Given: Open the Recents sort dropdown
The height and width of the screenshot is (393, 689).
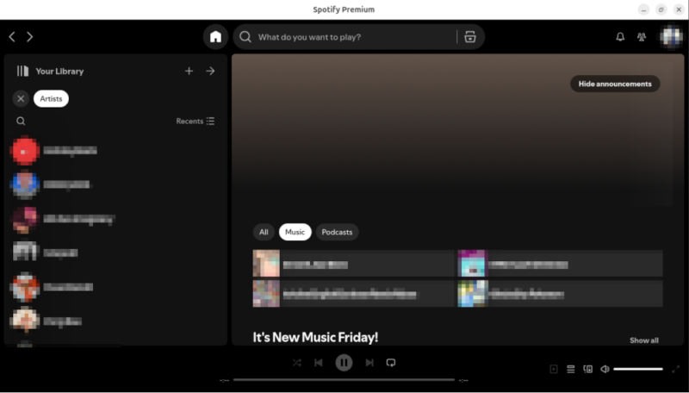Looking at the screenshot, I should point(196,121).
